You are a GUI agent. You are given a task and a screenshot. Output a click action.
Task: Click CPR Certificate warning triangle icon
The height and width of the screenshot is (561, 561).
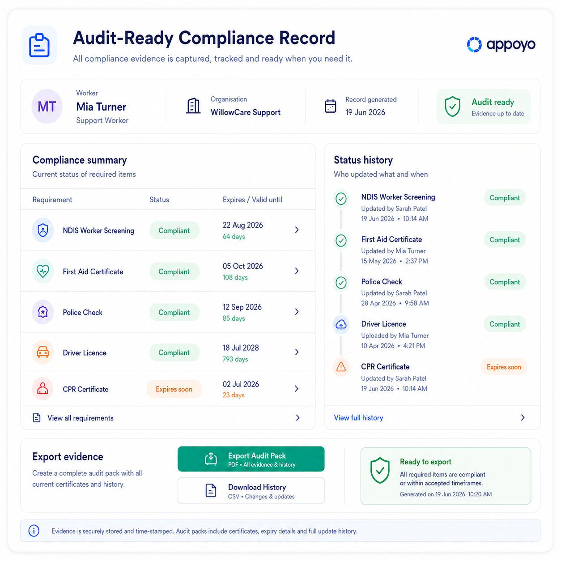coord(341,367)
